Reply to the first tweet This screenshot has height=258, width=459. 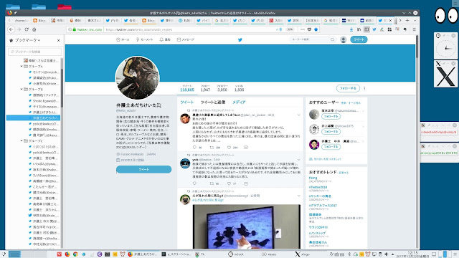[x=194, y=148]
